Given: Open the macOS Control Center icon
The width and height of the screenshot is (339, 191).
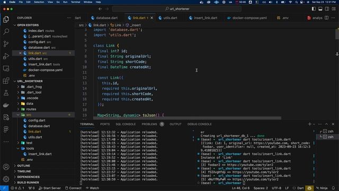Looking at the screenshot, I should pos(302,2).
